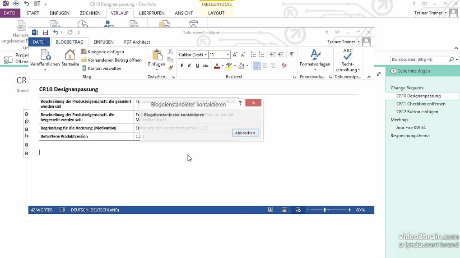Open Konten verwalten

(x=101, y=68)
